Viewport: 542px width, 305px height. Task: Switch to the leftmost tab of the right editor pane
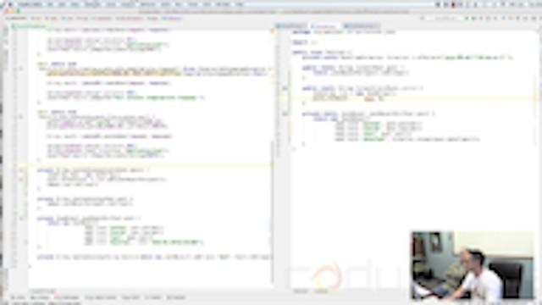pyautogui.click(x=291, y=26)
